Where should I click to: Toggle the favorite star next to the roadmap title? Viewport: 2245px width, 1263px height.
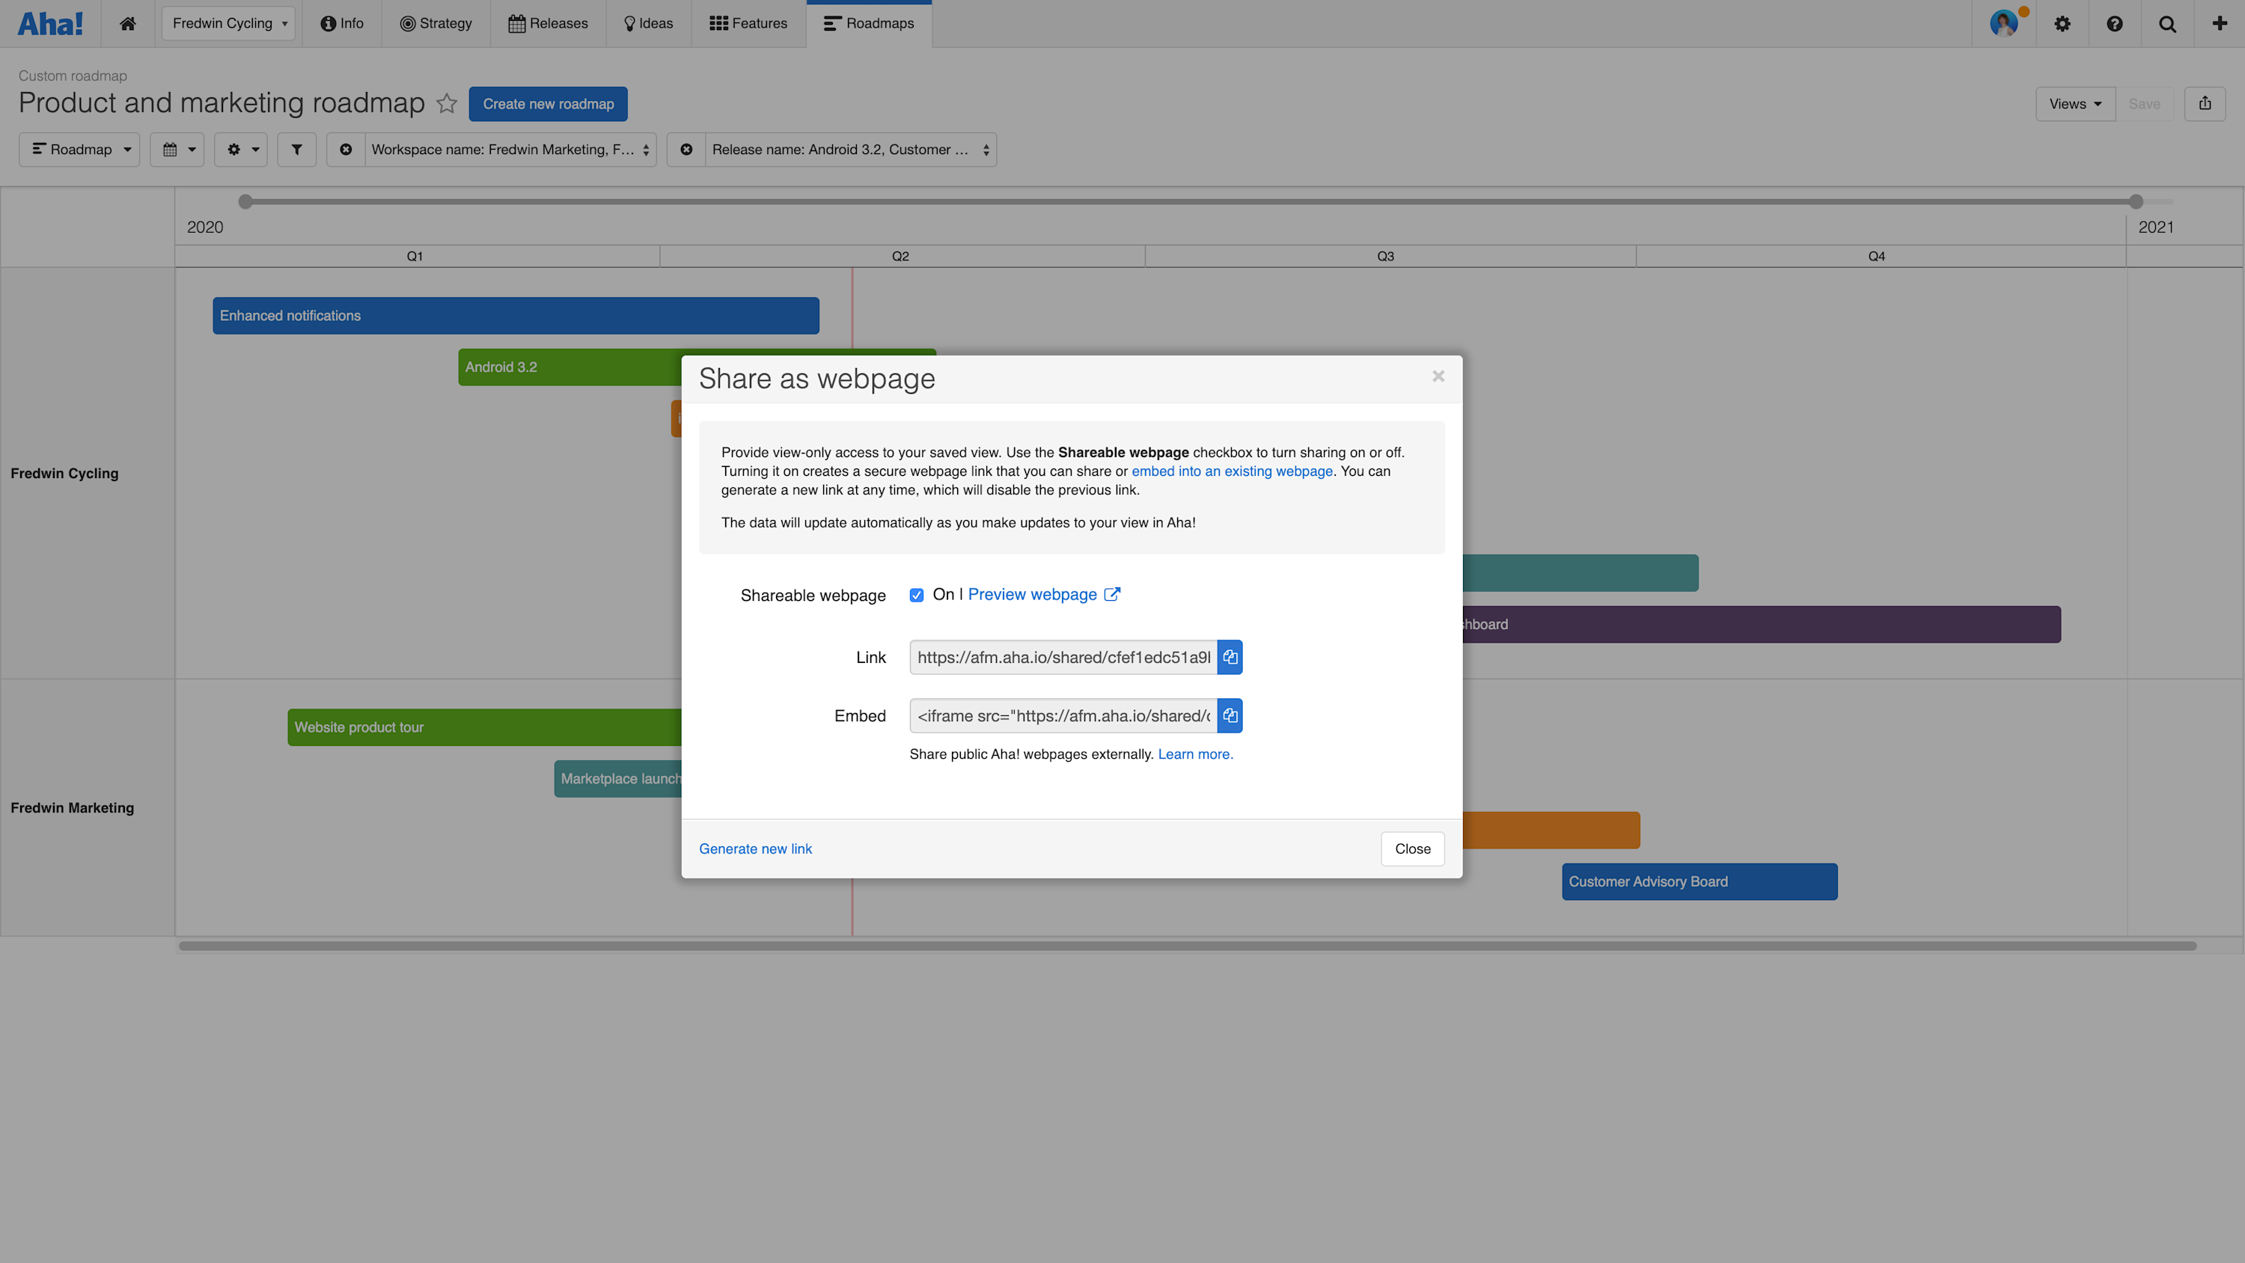coord(447,103)
